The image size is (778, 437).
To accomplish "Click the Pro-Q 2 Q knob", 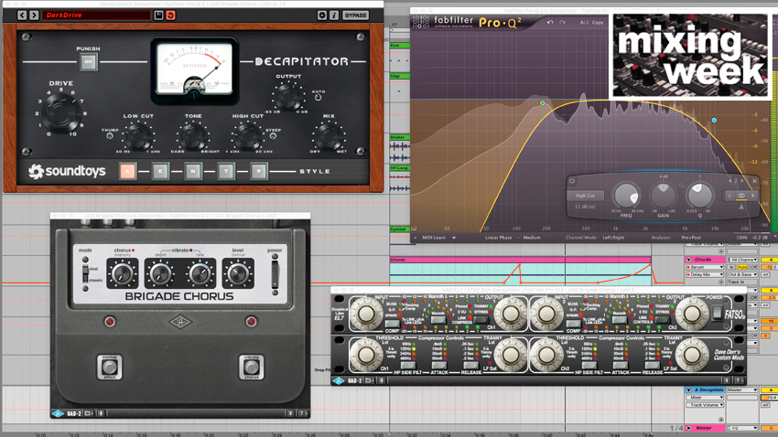I will coord(699,195).
